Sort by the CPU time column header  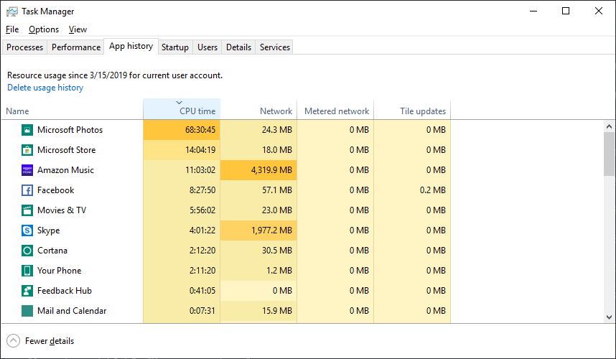click(x=182, y=110)
